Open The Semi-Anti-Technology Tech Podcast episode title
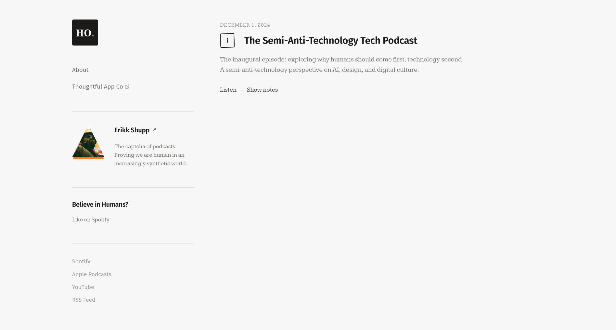The height and width of the screenshot is (330, 616). coord(330,41)
